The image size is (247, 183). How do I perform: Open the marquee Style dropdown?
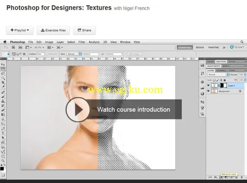[x=74, y=54]
